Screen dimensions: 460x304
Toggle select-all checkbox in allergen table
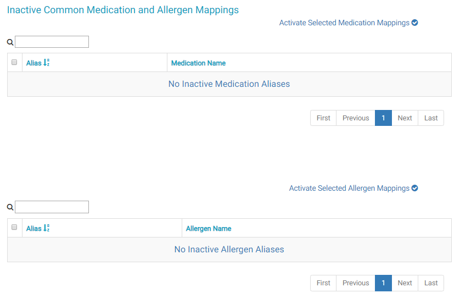(15, 228)
